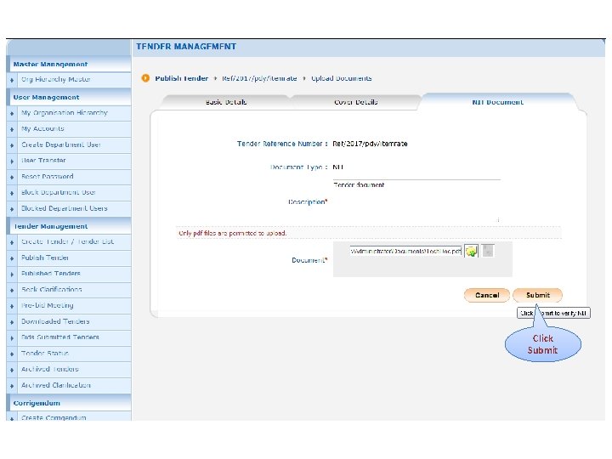Open Bids Submitted Tenders
The image size is (612, 459).
(60, 337)
